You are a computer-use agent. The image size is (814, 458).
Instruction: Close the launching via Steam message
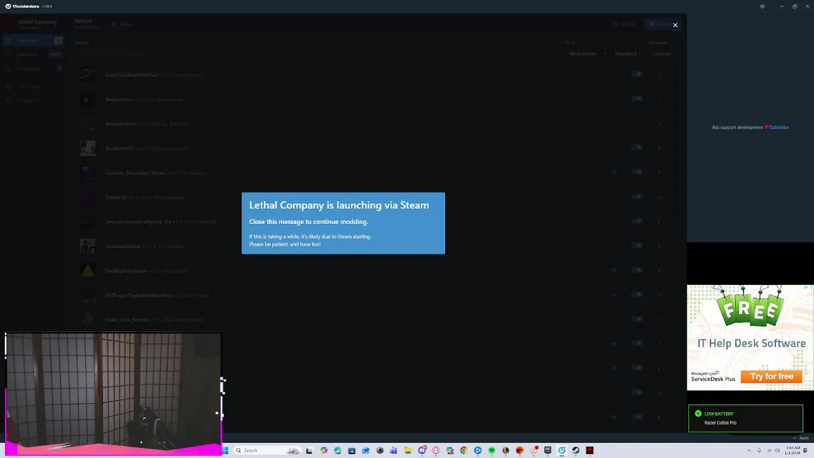(x=675, y=25)
